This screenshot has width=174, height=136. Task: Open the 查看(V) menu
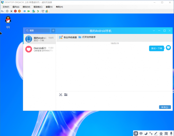click(49, 7)
